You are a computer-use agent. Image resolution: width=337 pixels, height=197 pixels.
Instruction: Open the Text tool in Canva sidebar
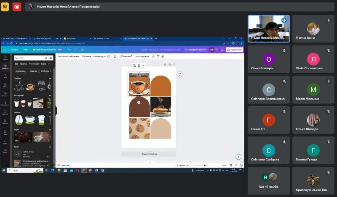pos(5,76)
